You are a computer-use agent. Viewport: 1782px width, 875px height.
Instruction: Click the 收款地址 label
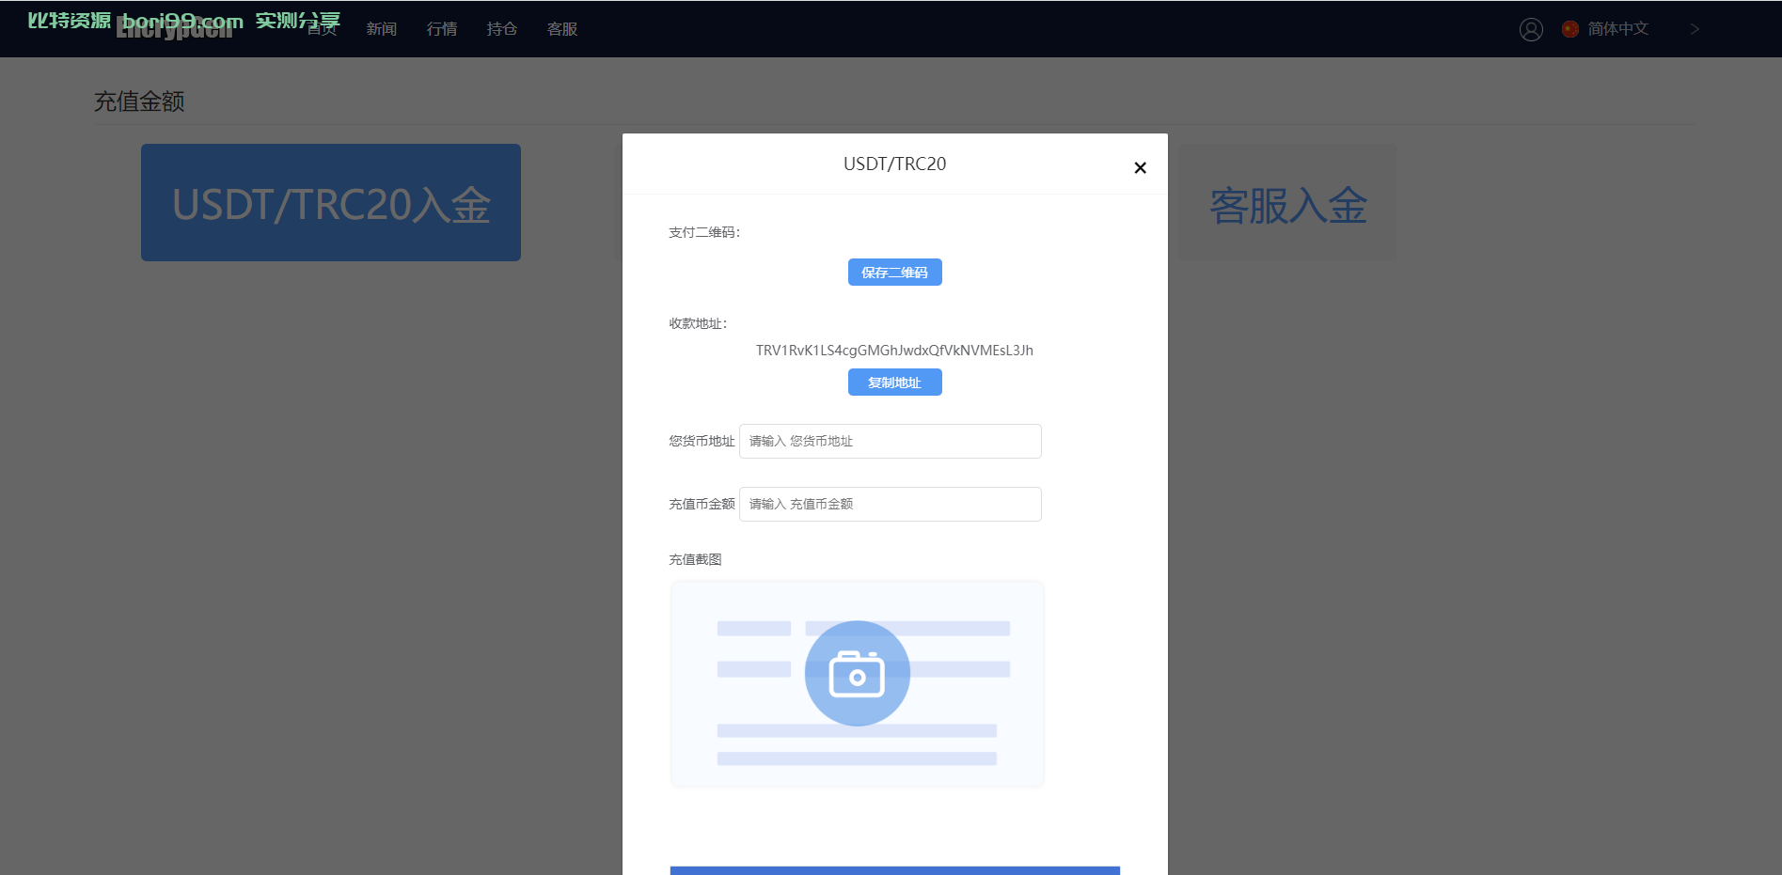698,323
